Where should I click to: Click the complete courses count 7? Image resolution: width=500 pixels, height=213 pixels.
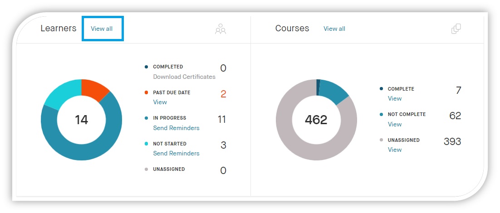(x=458, y=91)
